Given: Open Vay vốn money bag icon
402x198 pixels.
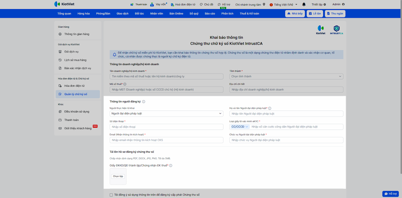Looking at the screenshot, I should coord(152,5).
